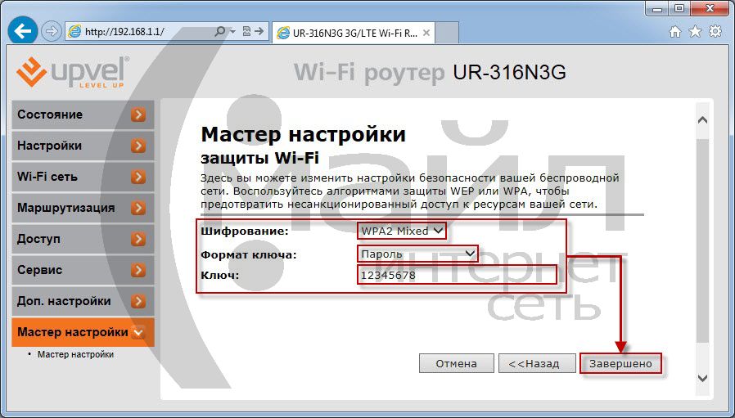Click the browser back arrow button

(22, 32)
